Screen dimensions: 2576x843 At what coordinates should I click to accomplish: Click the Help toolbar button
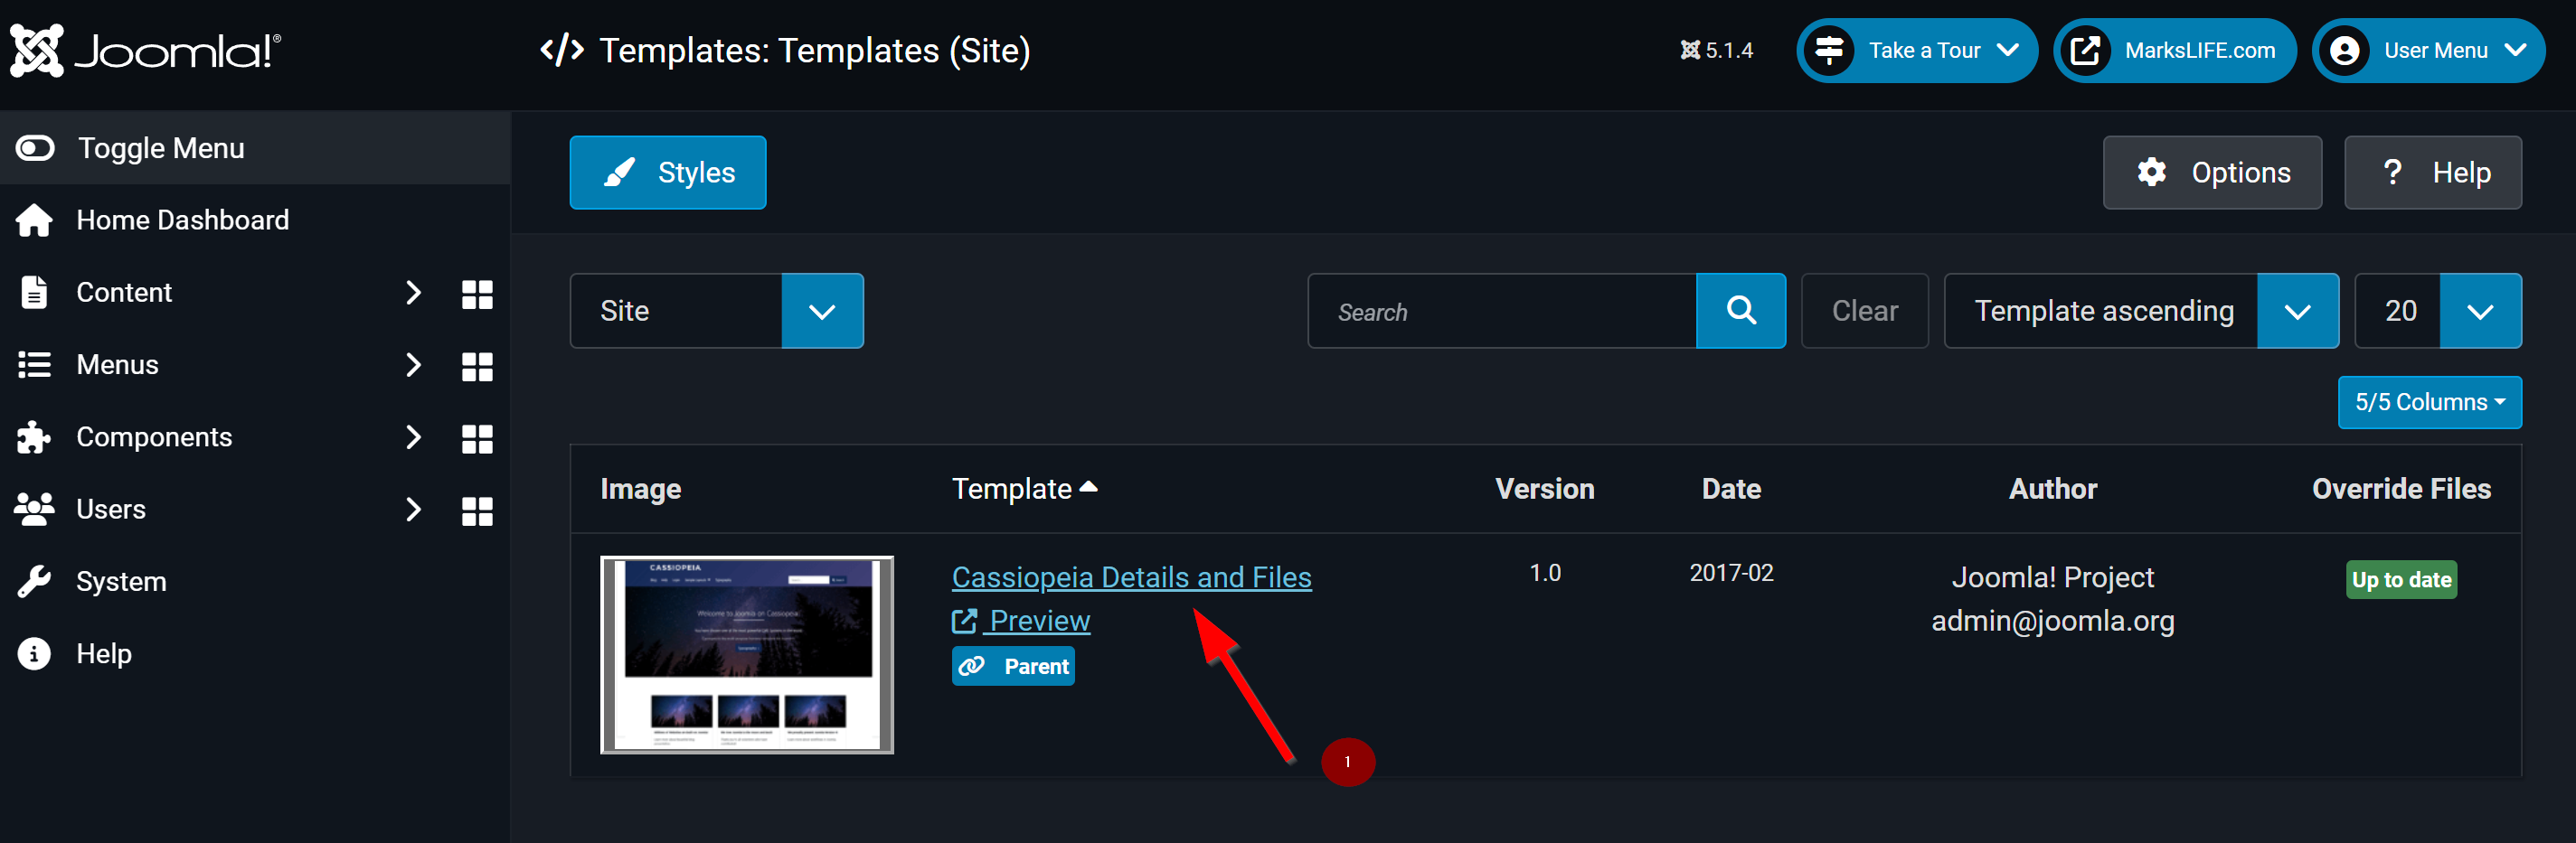pyautogui.click(x=2433, y=173)
